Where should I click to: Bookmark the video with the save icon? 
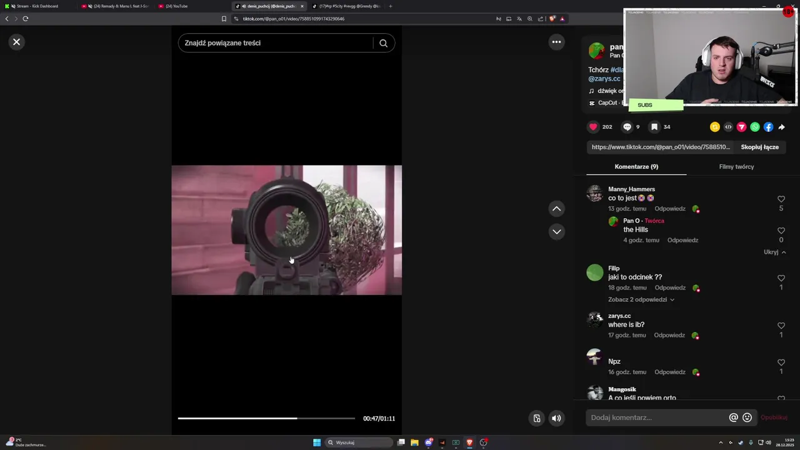pyautogui.click(x=654, y=127)
